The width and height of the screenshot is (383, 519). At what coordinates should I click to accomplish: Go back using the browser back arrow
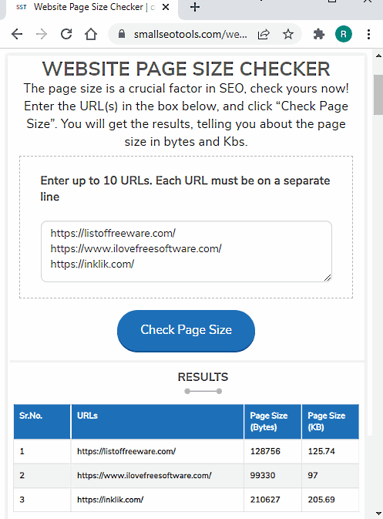coord(17,34)
